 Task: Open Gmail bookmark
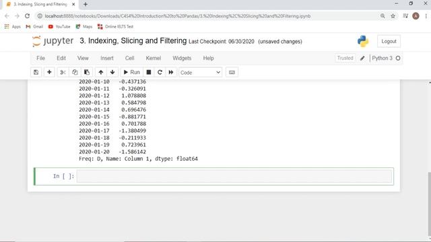[x=34, y=27]
